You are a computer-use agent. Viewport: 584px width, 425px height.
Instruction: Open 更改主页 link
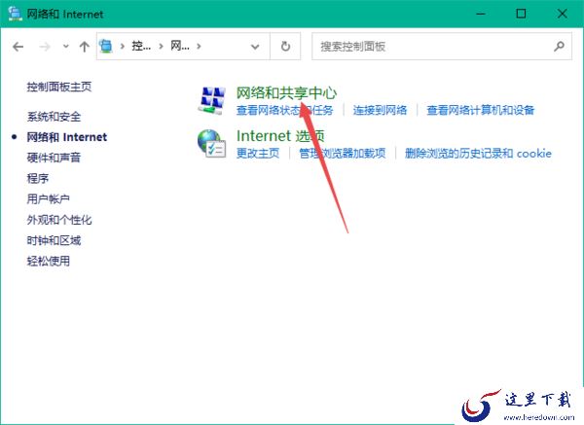(258, 154)
